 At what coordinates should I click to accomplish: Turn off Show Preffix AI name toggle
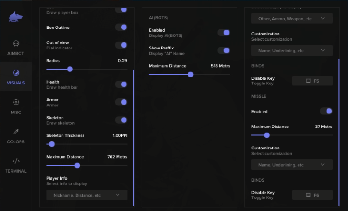pos(223,50)
